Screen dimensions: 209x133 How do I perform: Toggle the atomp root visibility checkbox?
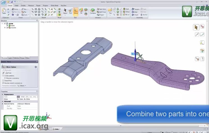tap(5, 24)
